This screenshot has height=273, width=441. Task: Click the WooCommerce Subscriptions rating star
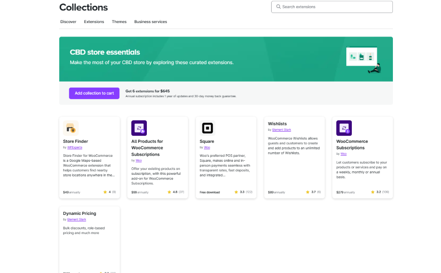(x=373, y=192)
